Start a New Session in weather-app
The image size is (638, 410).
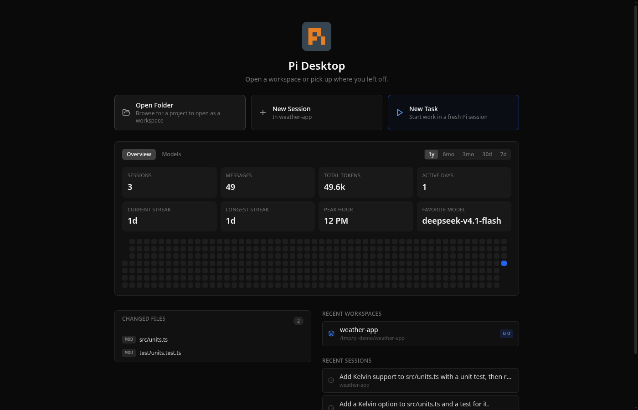click(317, 113)
